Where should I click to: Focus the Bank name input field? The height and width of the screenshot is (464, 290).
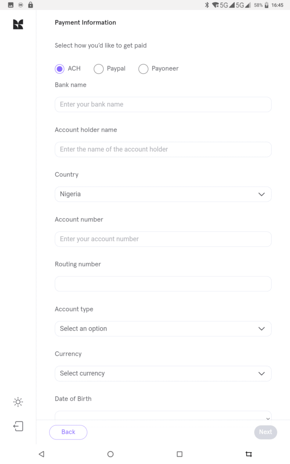click(163, 104)
